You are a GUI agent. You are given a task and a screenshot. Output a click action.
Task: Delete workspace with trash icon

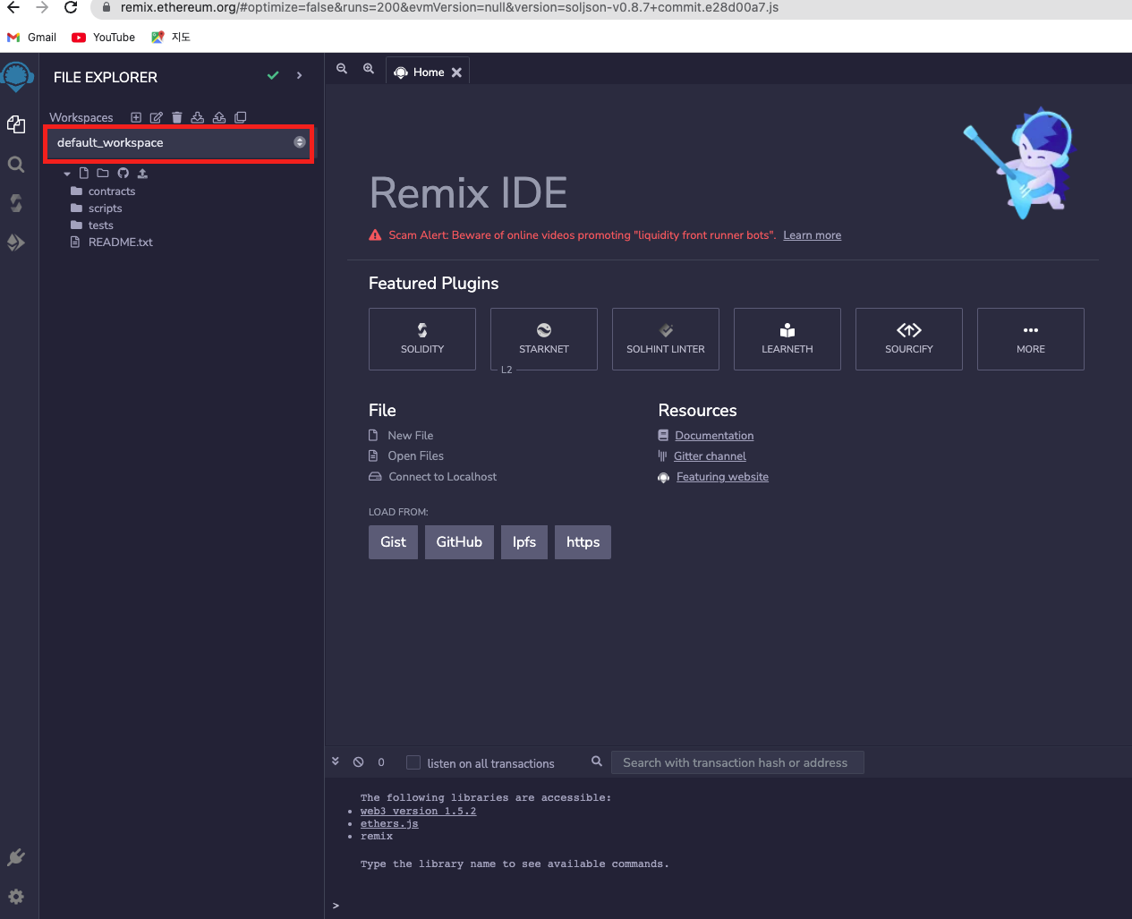(177, 117)
